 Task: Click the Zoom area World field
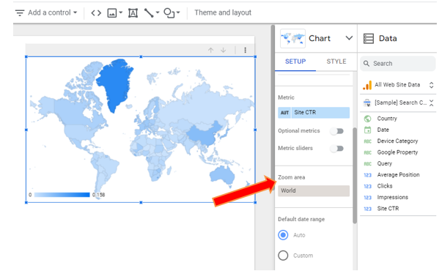[x=314, y=190]
